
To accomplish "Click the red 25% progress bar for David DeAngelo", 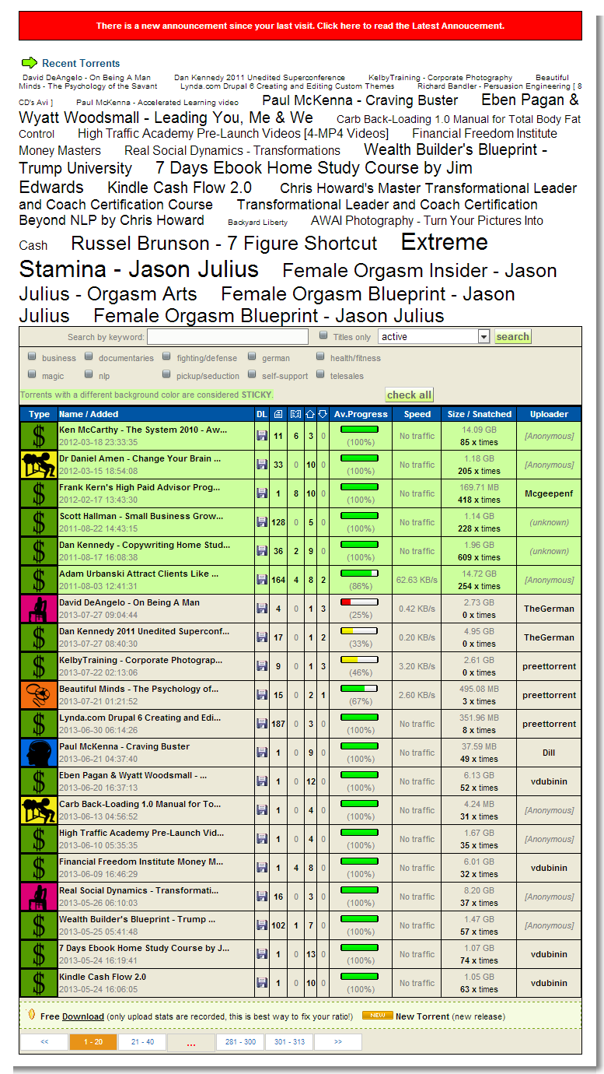I will [x=359, y=602].
